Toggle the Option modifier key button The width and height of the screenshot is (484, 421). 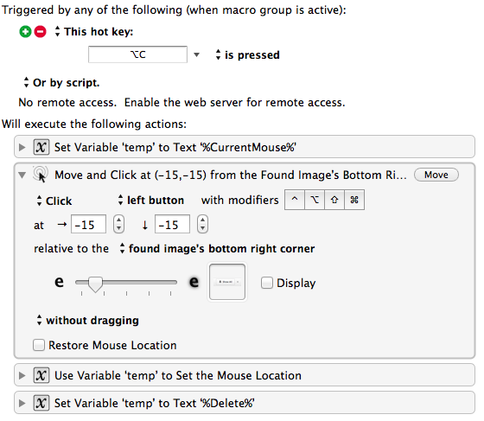(315, 200)
